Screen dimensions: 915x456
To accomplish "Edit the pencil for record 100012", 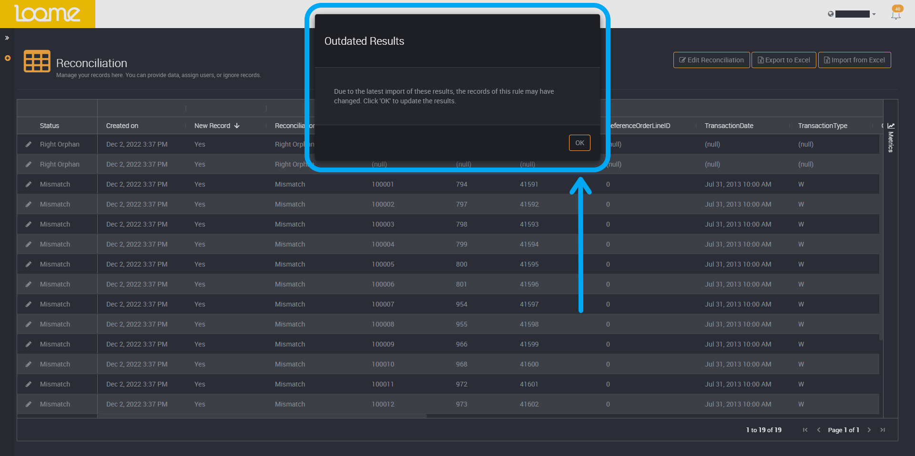I will [x=29, y=404].
